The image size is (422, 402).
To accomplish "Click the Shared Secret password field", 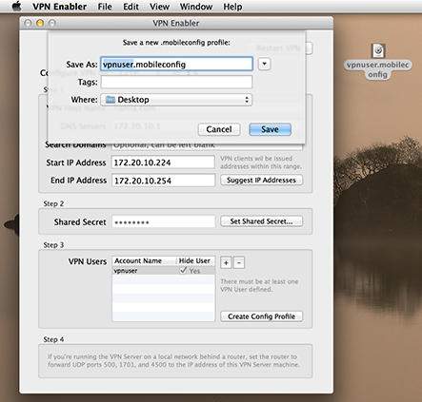I will [163, 221].
